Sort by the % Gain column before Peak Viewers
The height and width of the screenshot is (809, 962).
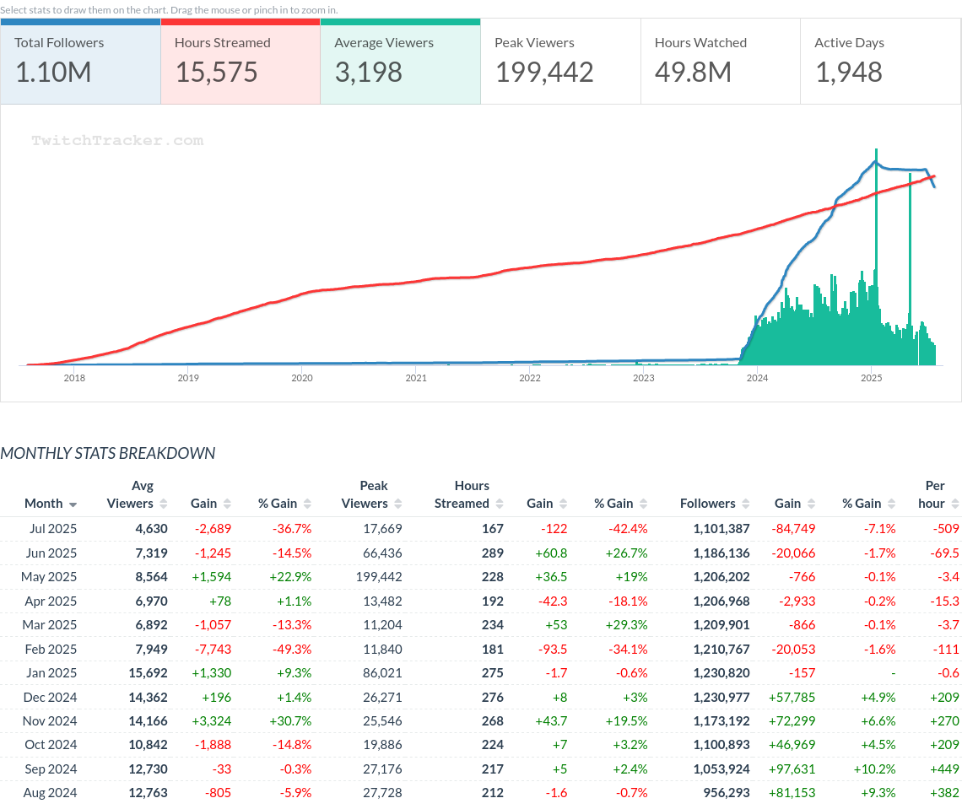point(307,504)
